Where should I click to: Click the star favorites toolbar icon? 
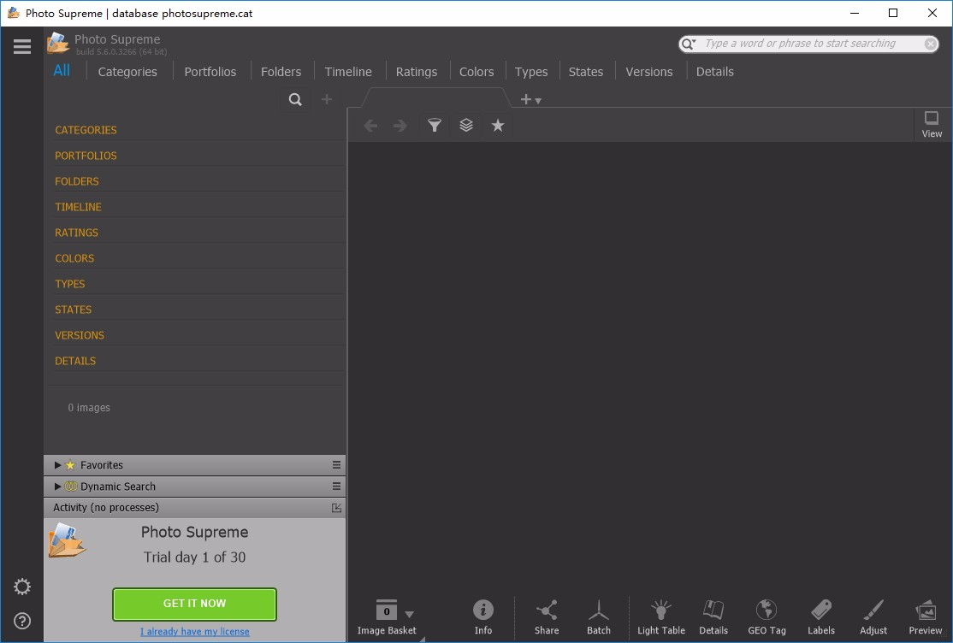(498, 125)
